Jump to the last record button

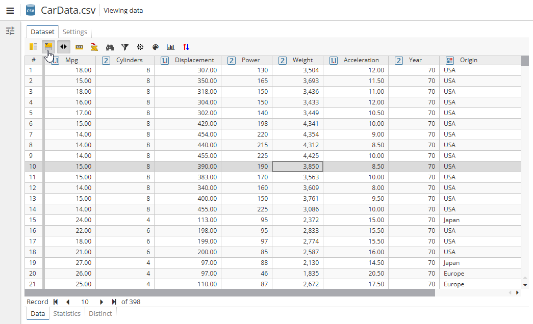tap(114, 302)
